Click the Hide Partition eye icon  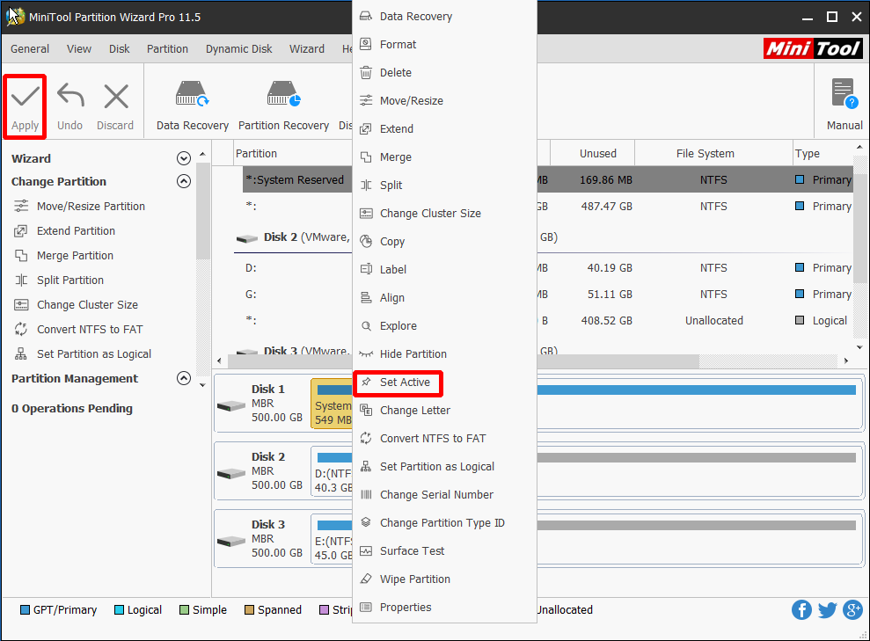(x=366, y=353)
